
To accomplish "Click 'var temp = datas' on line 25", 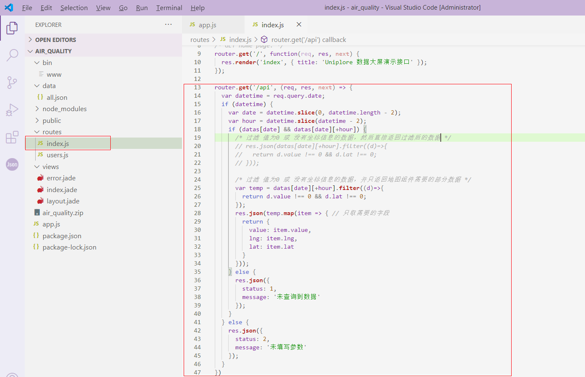I will (263, 188).
